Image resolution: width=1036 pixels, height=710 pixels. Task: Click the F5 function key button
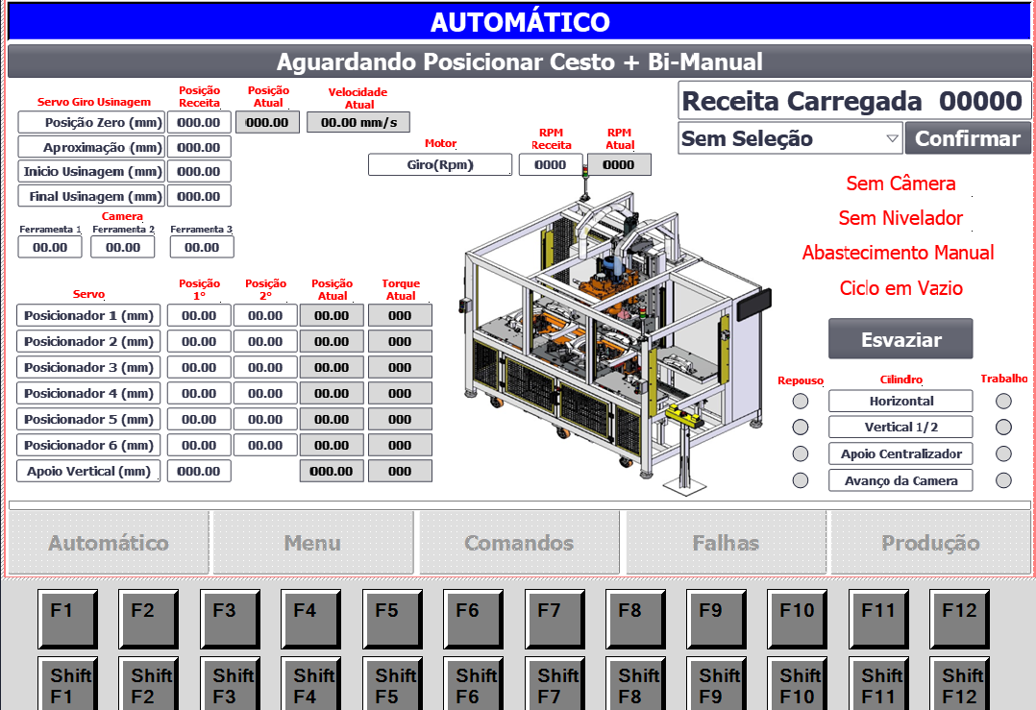392,619
